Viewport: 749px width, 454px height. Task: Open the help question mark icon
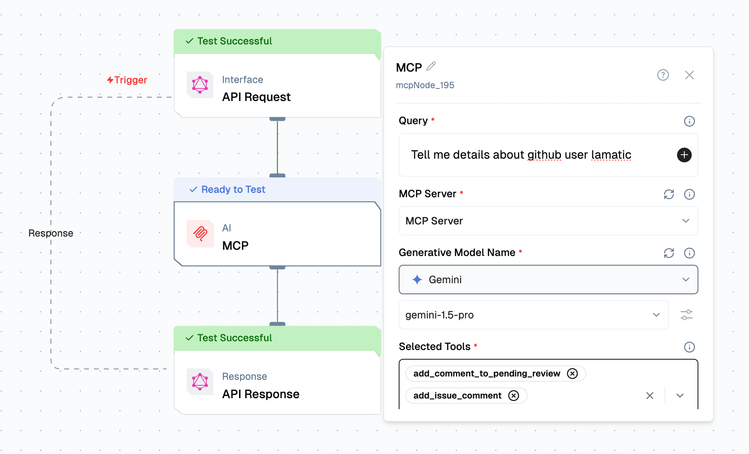click(x=663, y=75)
